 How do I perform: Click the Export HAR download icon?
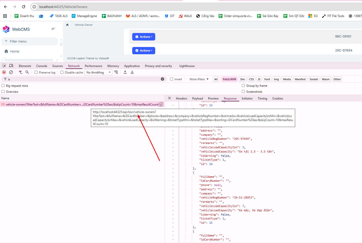click(132, 72)
